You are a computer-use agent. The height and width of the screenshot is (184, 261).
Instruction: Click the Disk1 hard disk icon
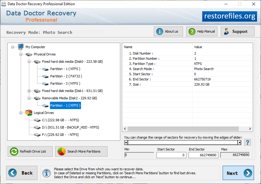pyautogui.click(x=37, y=91)
